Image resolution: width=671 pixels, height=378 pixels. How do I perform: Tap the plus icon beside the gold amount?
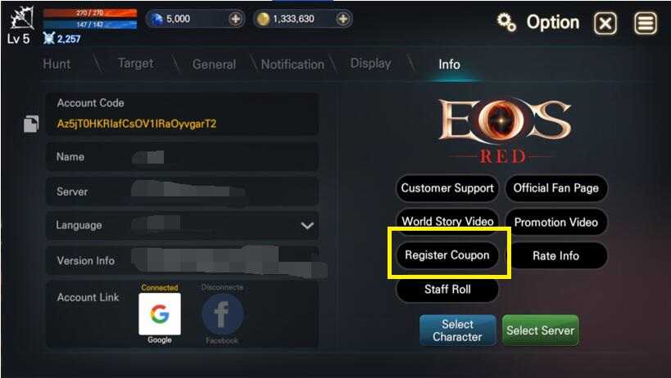[x=342, y=19]
